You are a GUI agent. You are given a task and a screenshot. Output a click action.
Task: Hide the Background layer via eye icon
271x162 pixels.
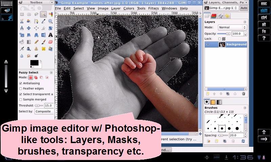point(208,45)
